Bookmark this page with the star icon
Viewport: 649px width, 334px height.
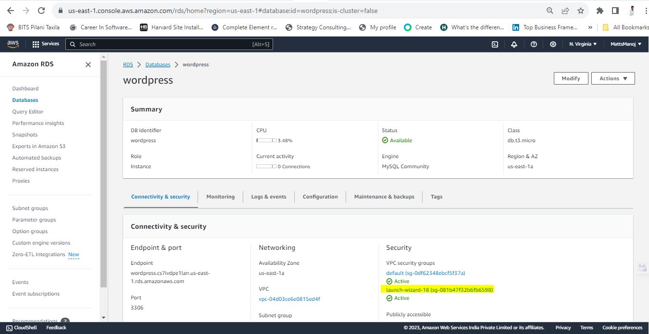581,11
